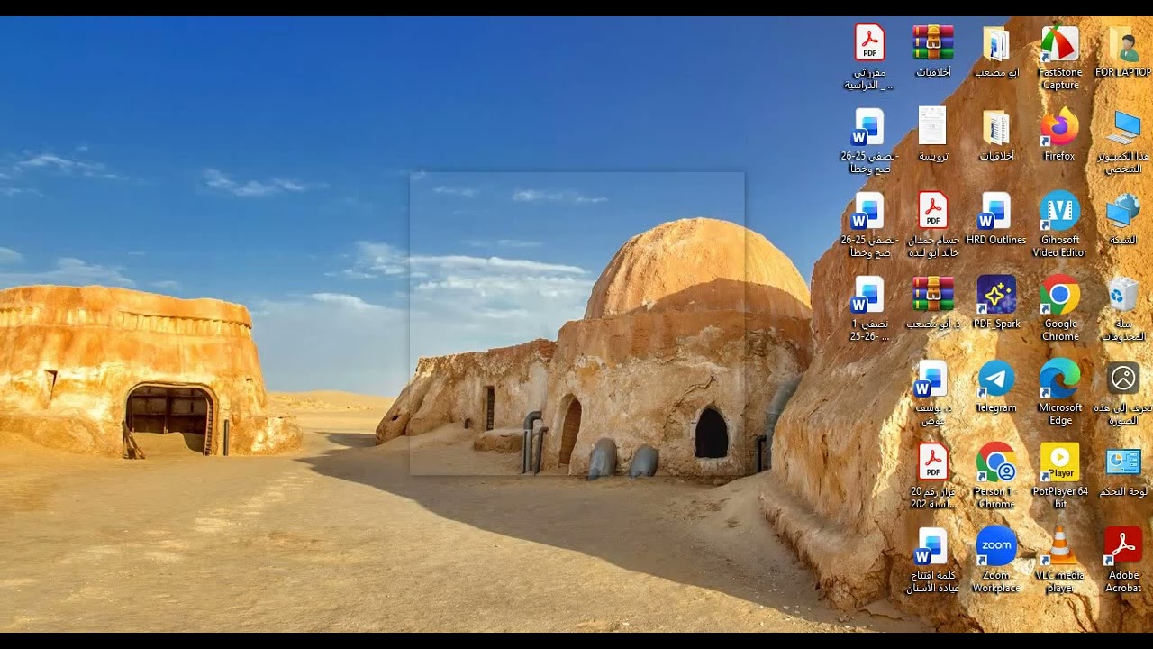This screenshot has width=1153, height=649.
Task: Click the Adobe Acrobat icon
Action: click(x=1123, y=560)
